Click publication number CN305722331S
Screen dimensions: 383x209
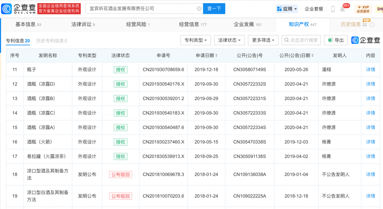pyautogui.click(x=250, y=99)
